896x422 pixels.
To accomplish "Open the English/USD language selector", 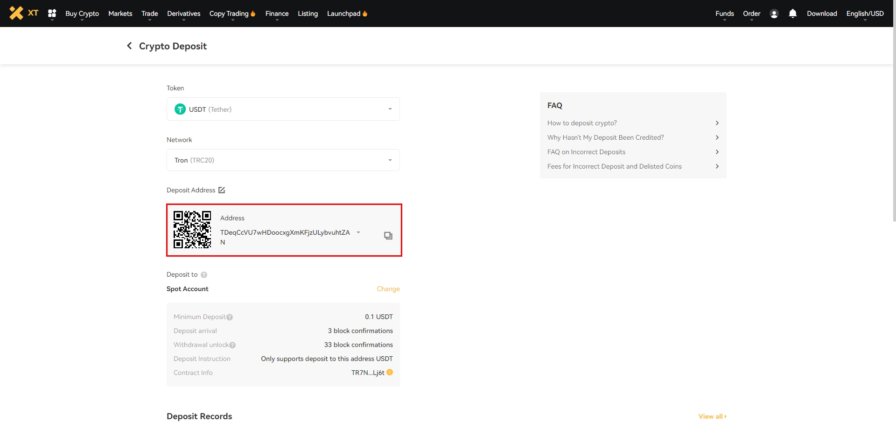I will click(x=865, y=14).
